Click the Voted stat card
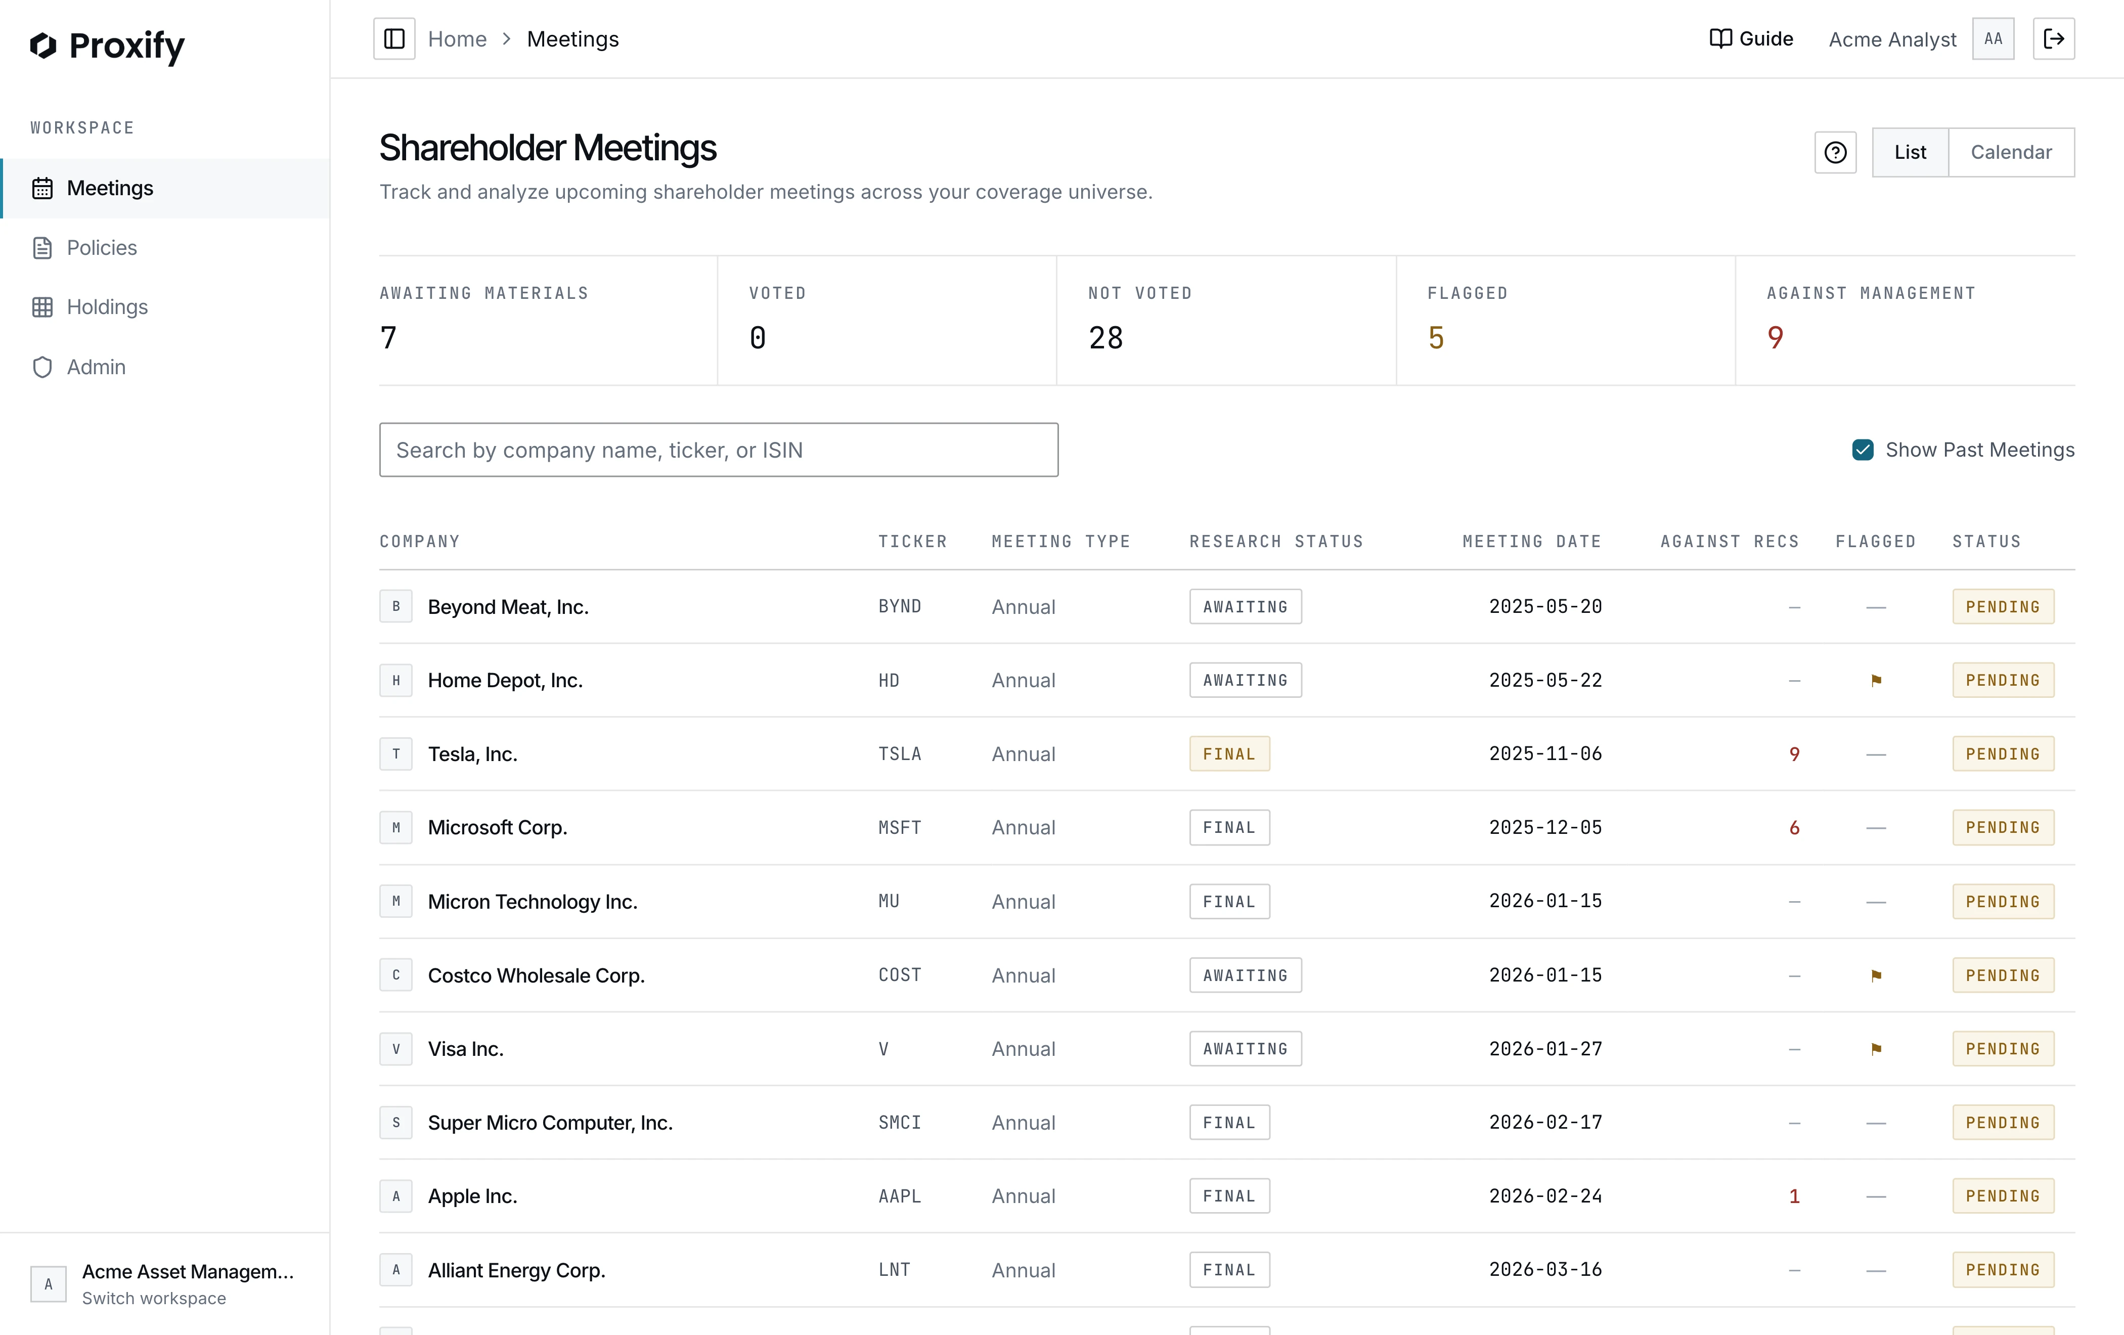2124x1335 pixels. (x=888, y=321)
